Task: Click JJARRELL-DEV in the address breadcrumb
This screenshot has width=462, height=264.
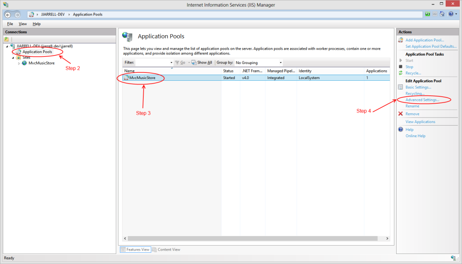Action: pos(53,14)
